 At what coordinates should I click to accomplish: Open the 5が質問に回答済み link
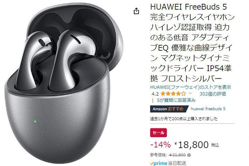[176, 100]
